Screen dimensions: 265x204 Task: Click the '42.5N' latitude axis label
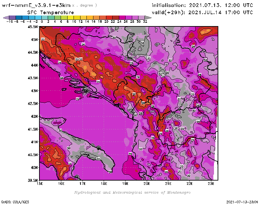pyautogui.click(x=32, y=104)
